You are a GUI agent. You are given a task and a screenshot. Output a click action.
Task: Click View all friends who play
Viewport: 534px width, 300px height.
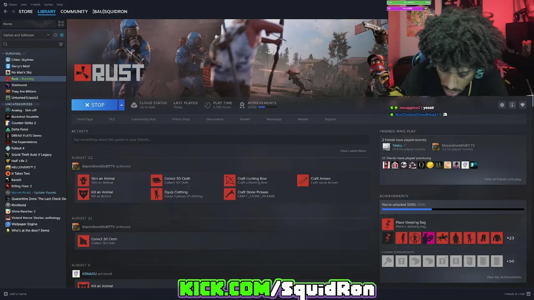click(x=502, y=179)
